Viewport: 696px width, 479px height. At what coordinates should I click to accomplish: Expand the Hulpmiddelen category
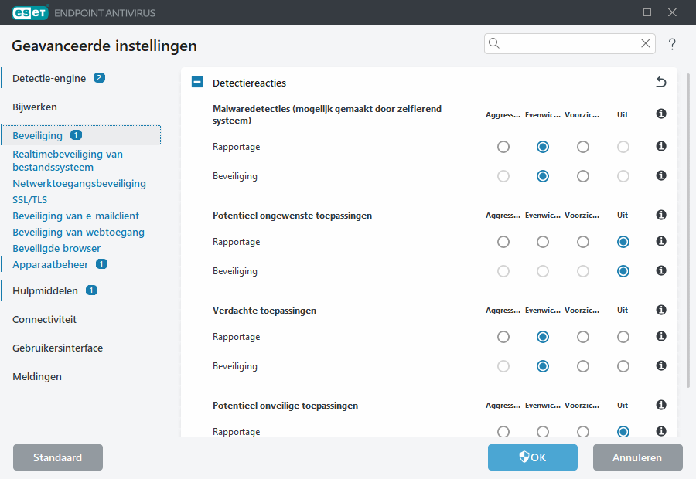(45, 291)
